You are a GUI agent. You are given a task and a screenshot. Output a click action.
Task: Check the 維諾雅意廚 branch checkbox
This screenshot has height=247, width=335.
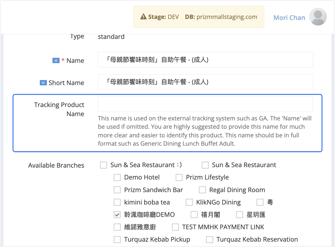click(117, 227)
